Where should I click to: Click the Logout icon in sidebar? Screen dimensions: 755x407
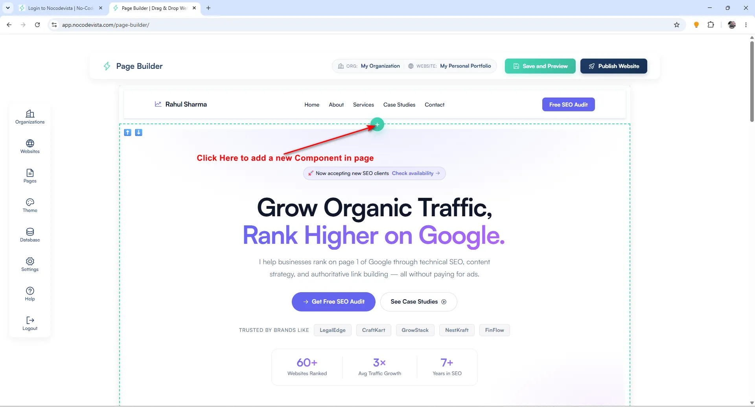point(30,323)
